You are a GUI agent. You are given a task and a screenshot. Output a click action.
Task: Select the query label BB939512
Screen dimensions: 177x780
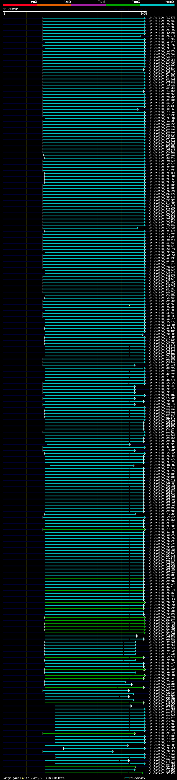(x=10, y=9)
